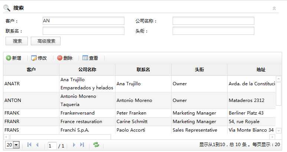Collapse the 搜索 panel with the double chevron
The height and width of the screenshot is (152, 287).
tap(274, 8)
